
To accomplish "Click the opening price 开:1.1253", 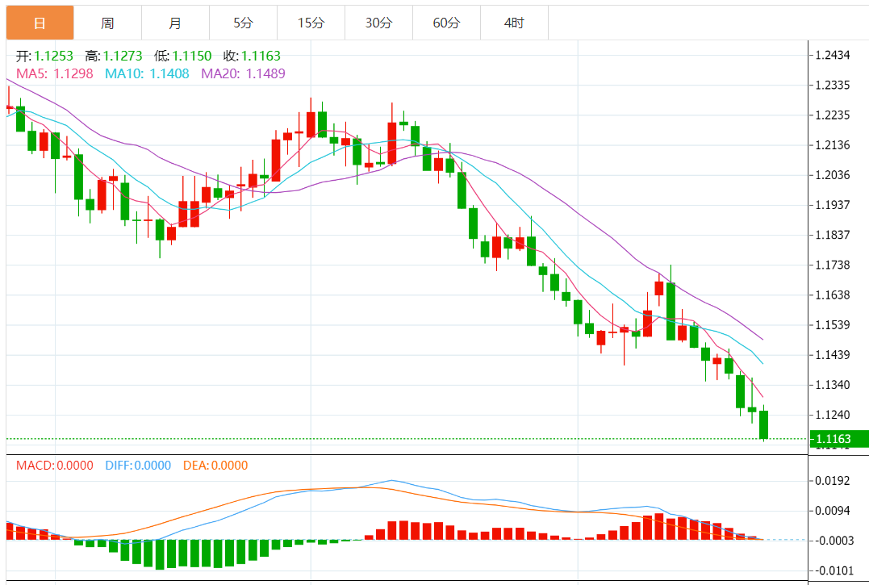I will point(44,56).
